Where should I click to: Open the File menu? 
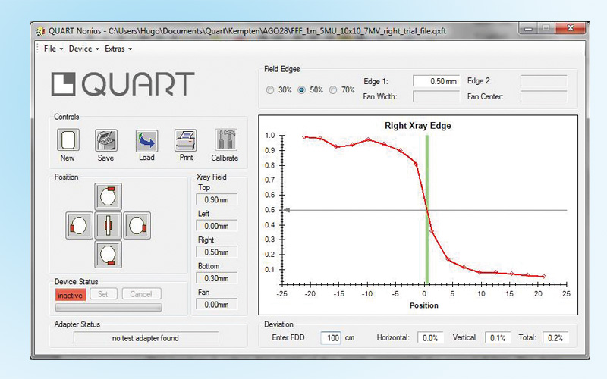[53, 49]
